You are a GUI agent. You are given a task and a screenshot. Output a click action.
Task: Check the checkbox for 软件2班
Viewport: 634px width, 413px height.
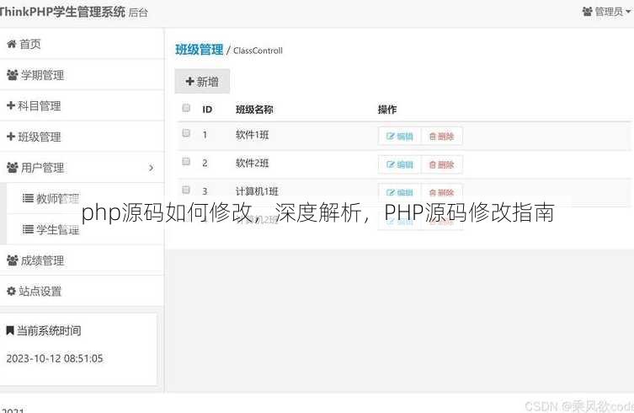tap(186, 161)
